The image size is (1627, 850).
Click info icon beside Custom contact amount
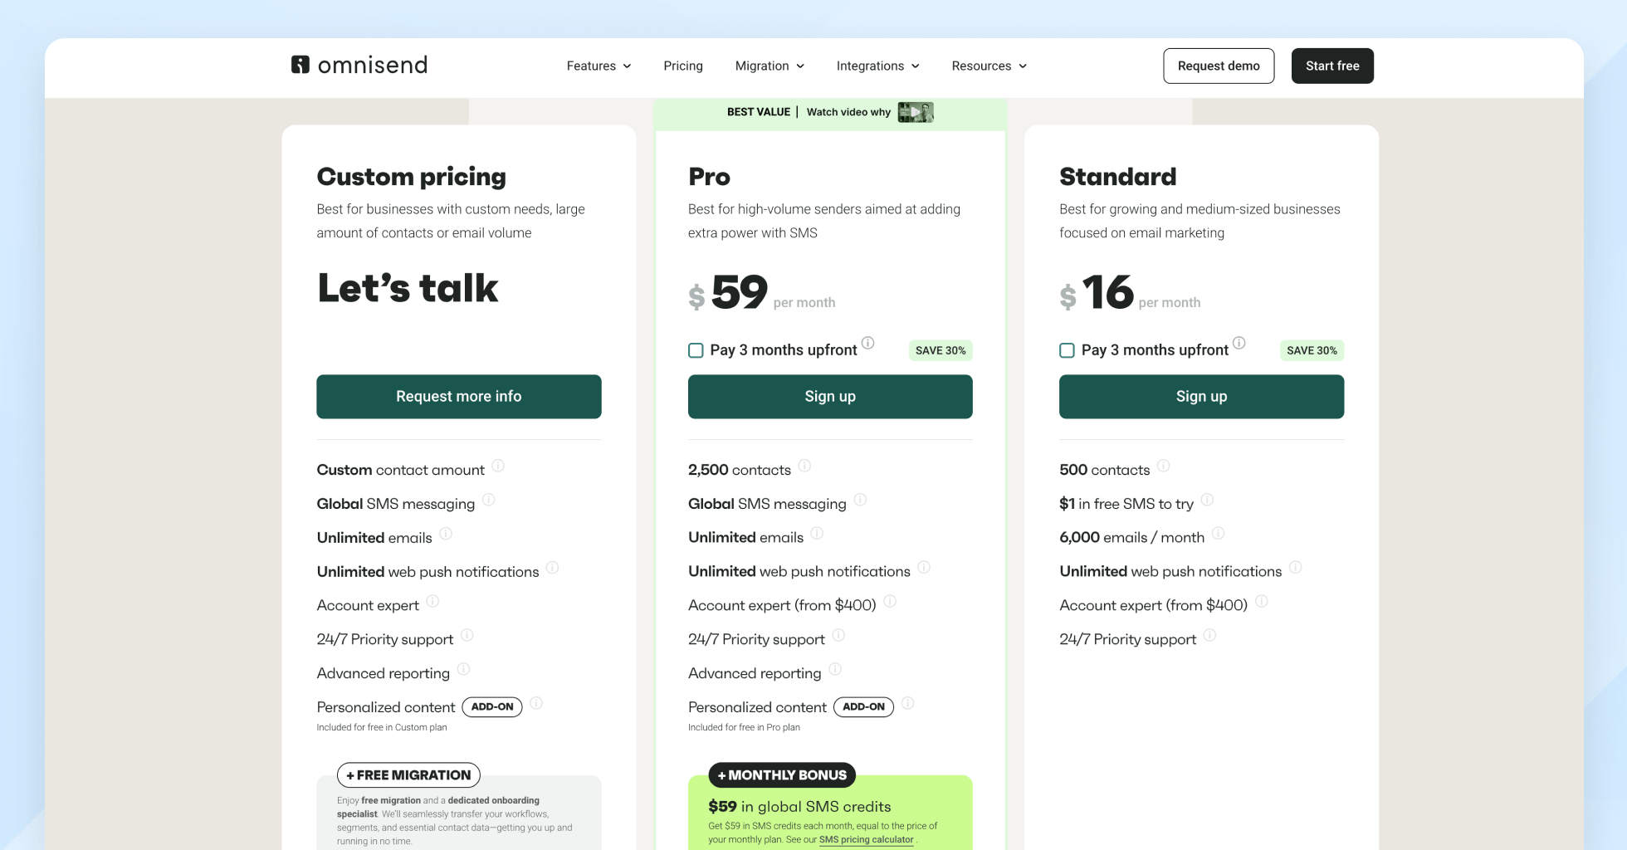click(x=498, y=467)
